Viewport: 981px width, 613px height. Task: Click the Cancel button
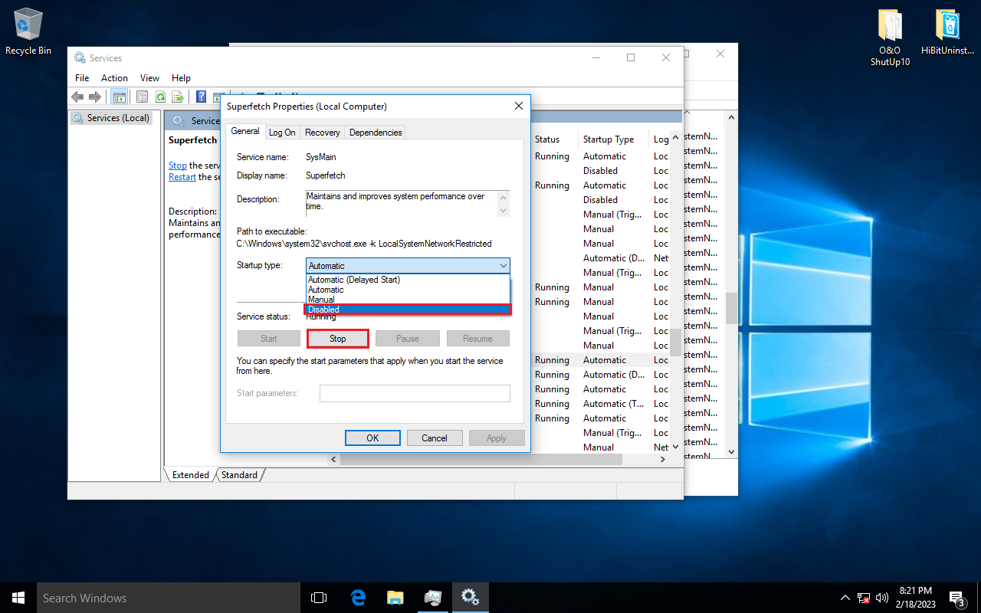tap(435, 438)
